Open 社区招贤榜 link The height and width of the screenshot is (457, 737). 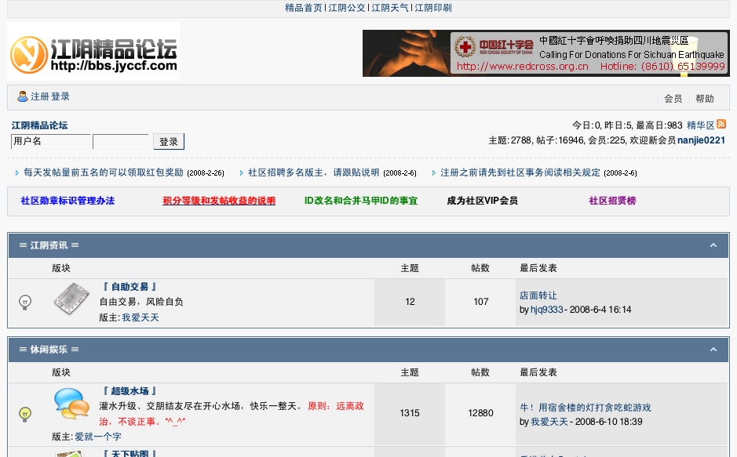612,201
